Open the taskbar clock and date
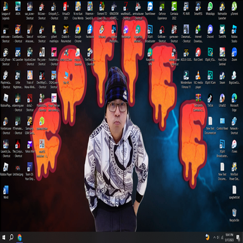This screenshot has width=243, height=243. [229, 237]
